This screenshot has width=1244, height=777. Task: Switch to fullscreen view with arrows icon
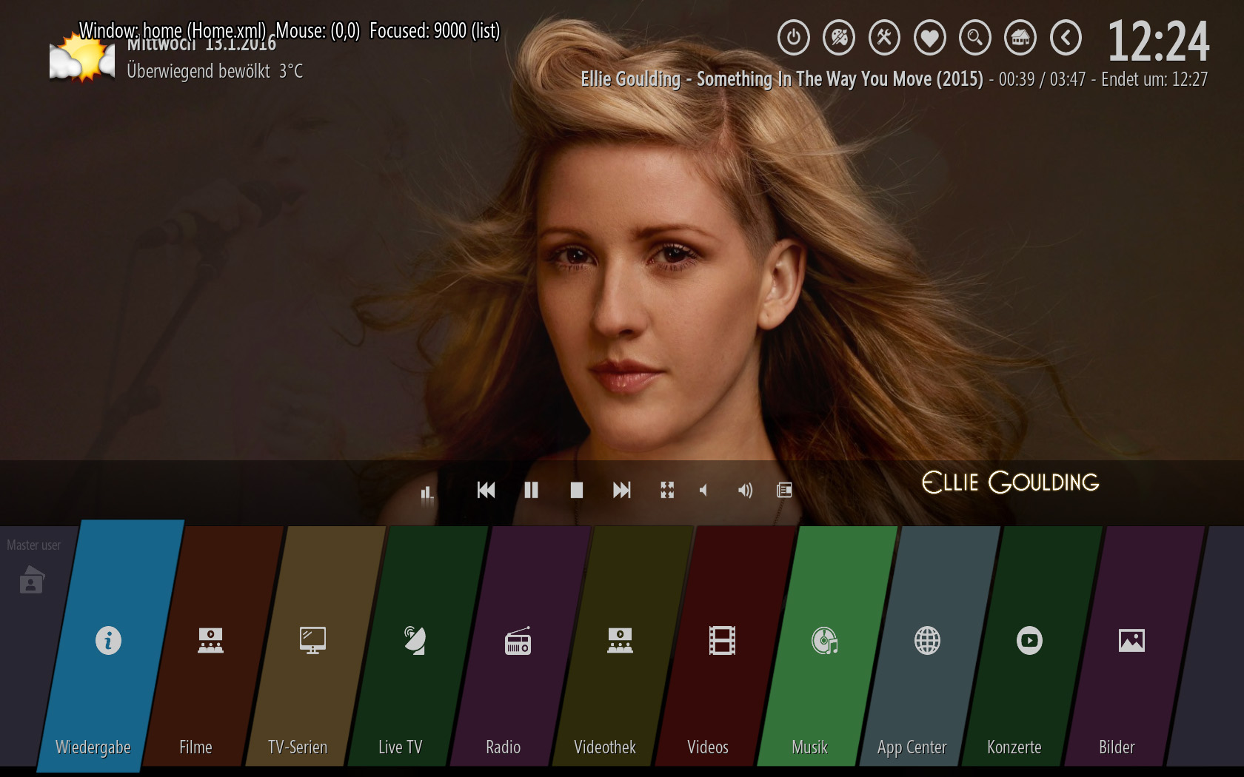667,490
